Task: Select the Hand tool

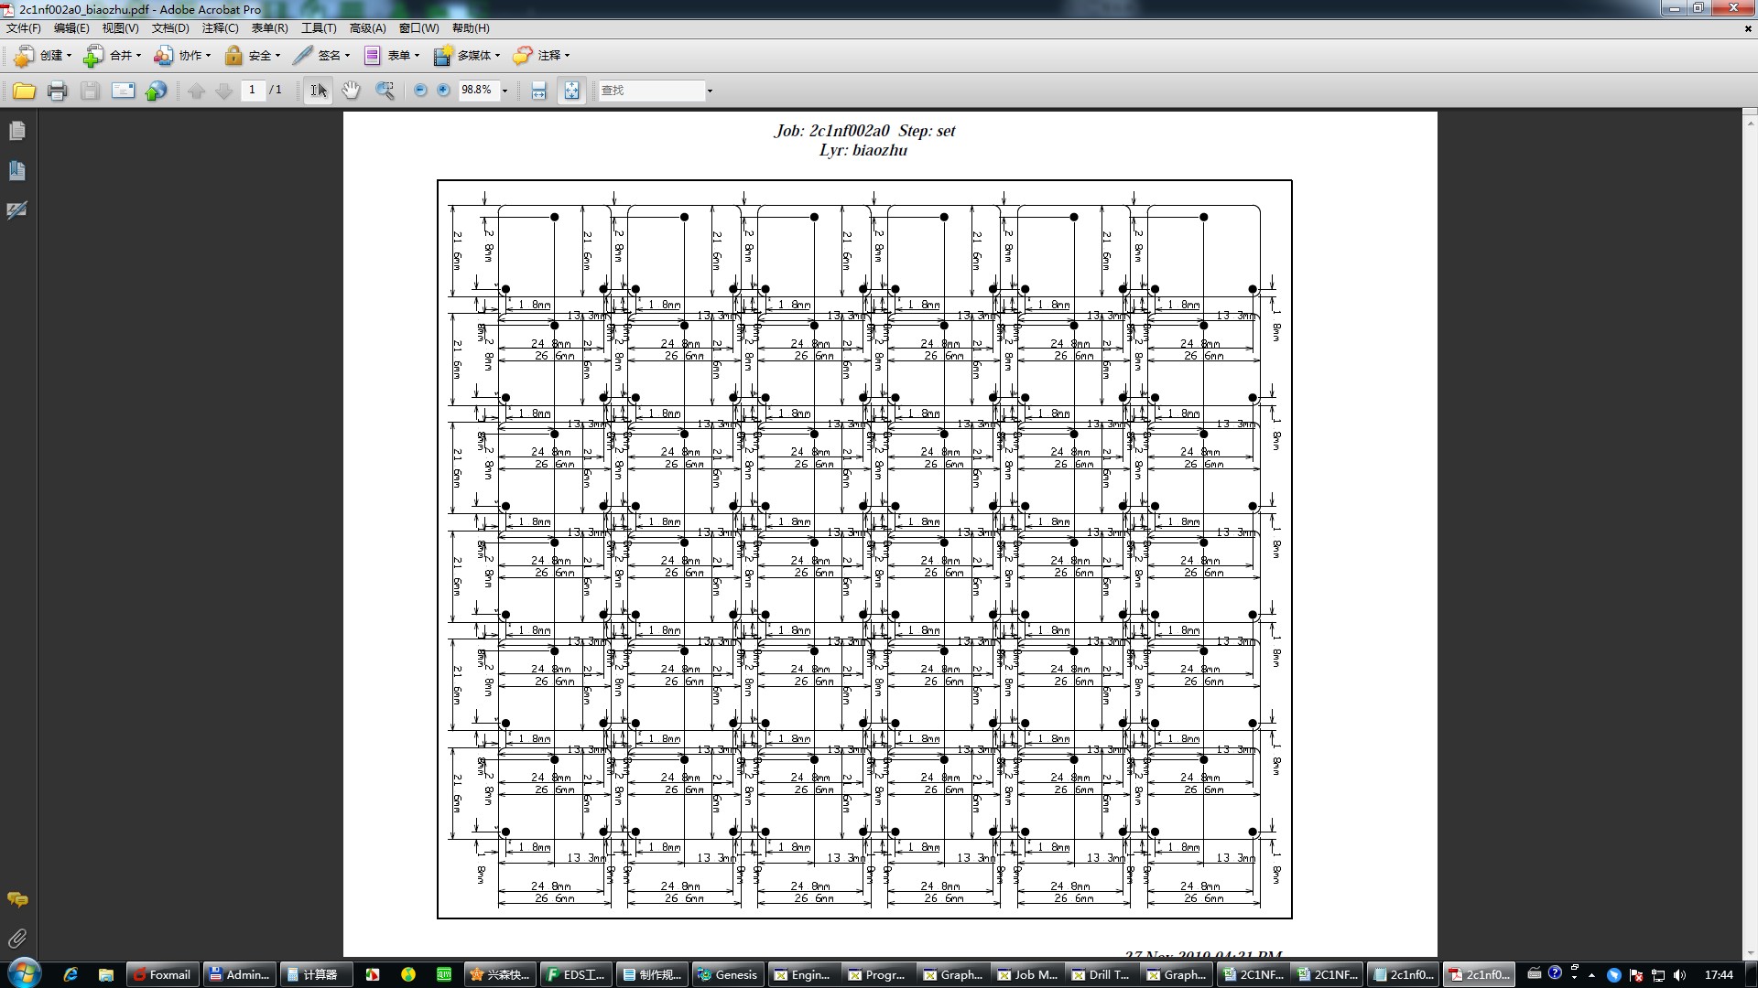Action: pyautogui.click(x=351, y=91)
